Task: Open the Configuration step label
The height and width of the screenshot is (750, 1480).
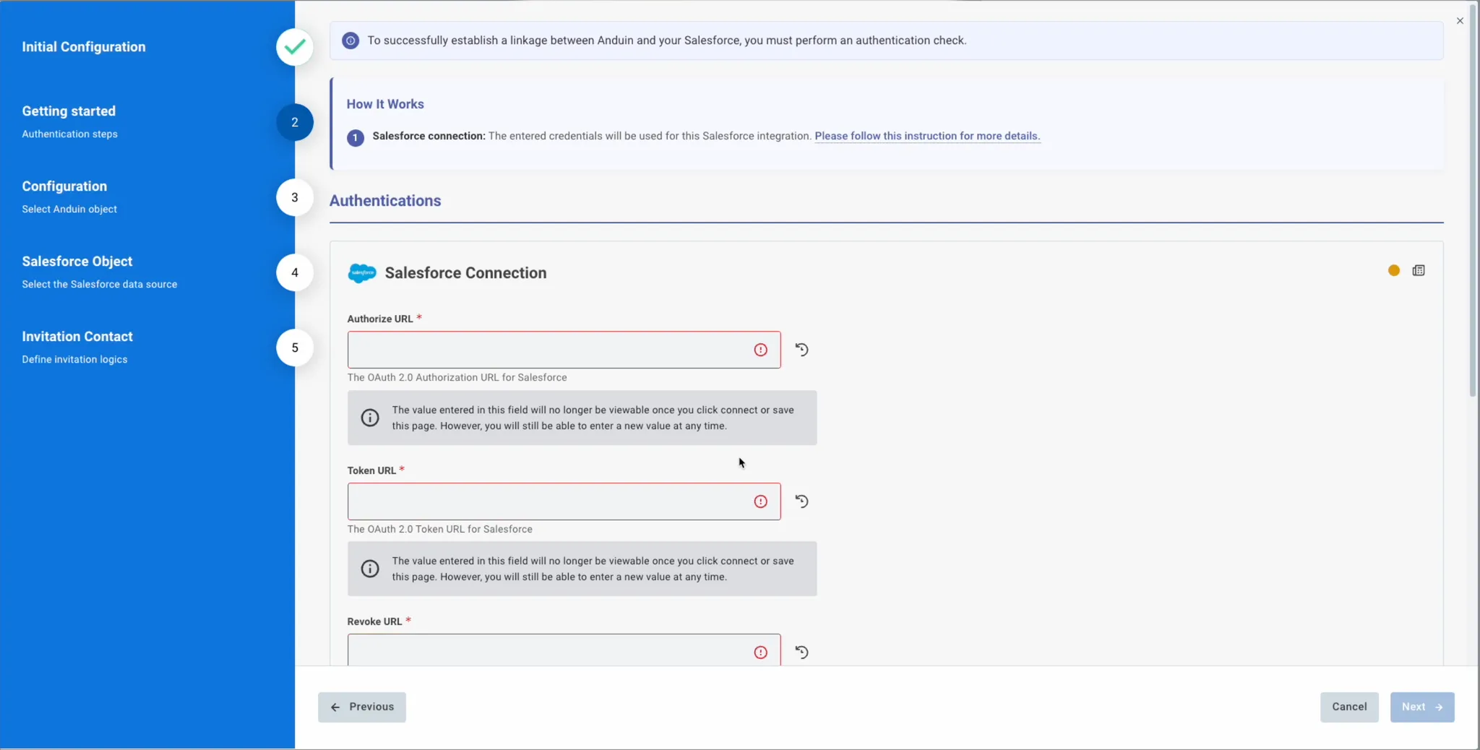Action: point(64,186)
